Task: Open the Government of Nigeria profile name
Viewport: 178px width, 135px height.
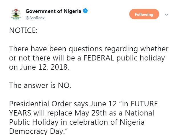Action: (x=53, y=11)
